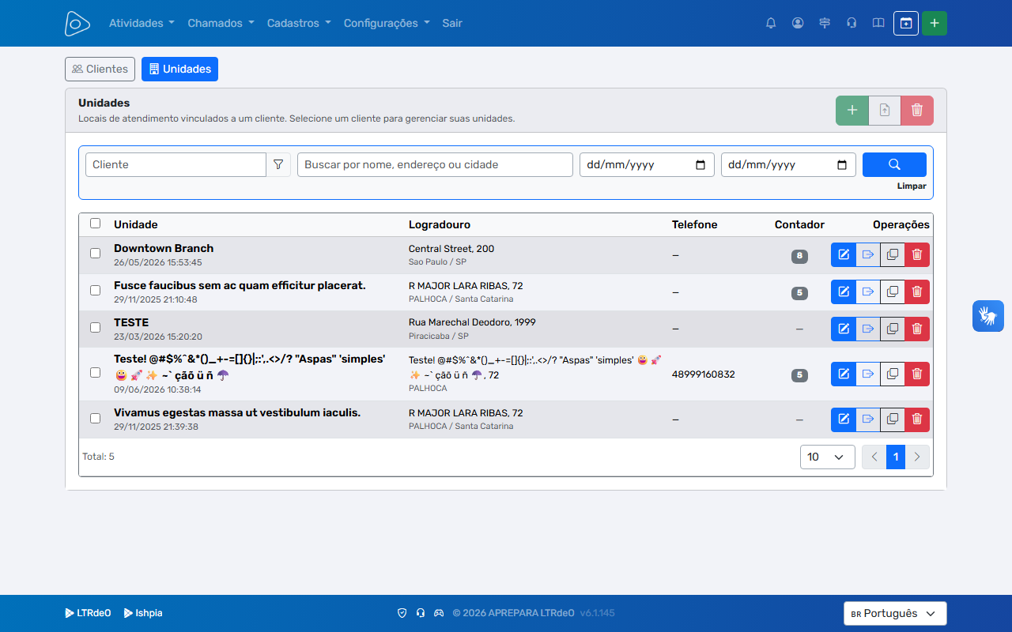
Task: Delete the Downtown Branch unit
Action: 917,254
